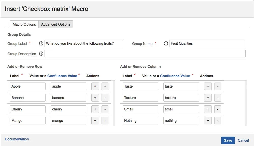Click the 'Group Details' heading

point(19,35)
